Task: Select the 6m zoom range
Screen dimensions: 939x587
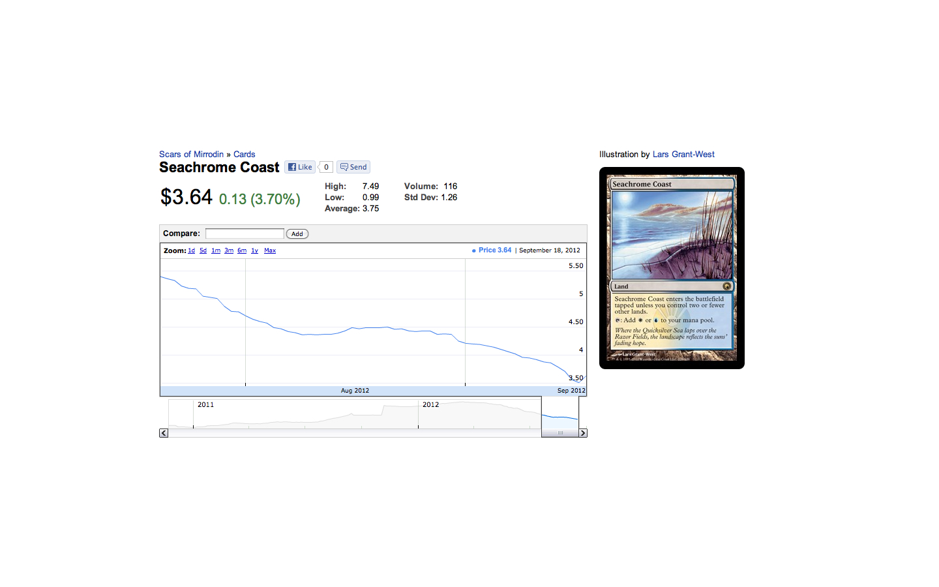Action: [242, 250]
